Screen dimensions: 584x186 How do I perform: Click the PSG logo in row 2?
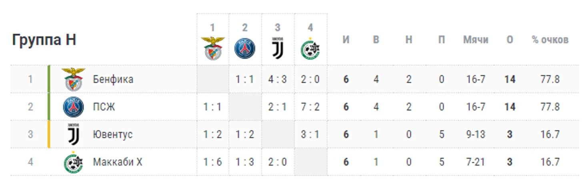tap(74, 107)
